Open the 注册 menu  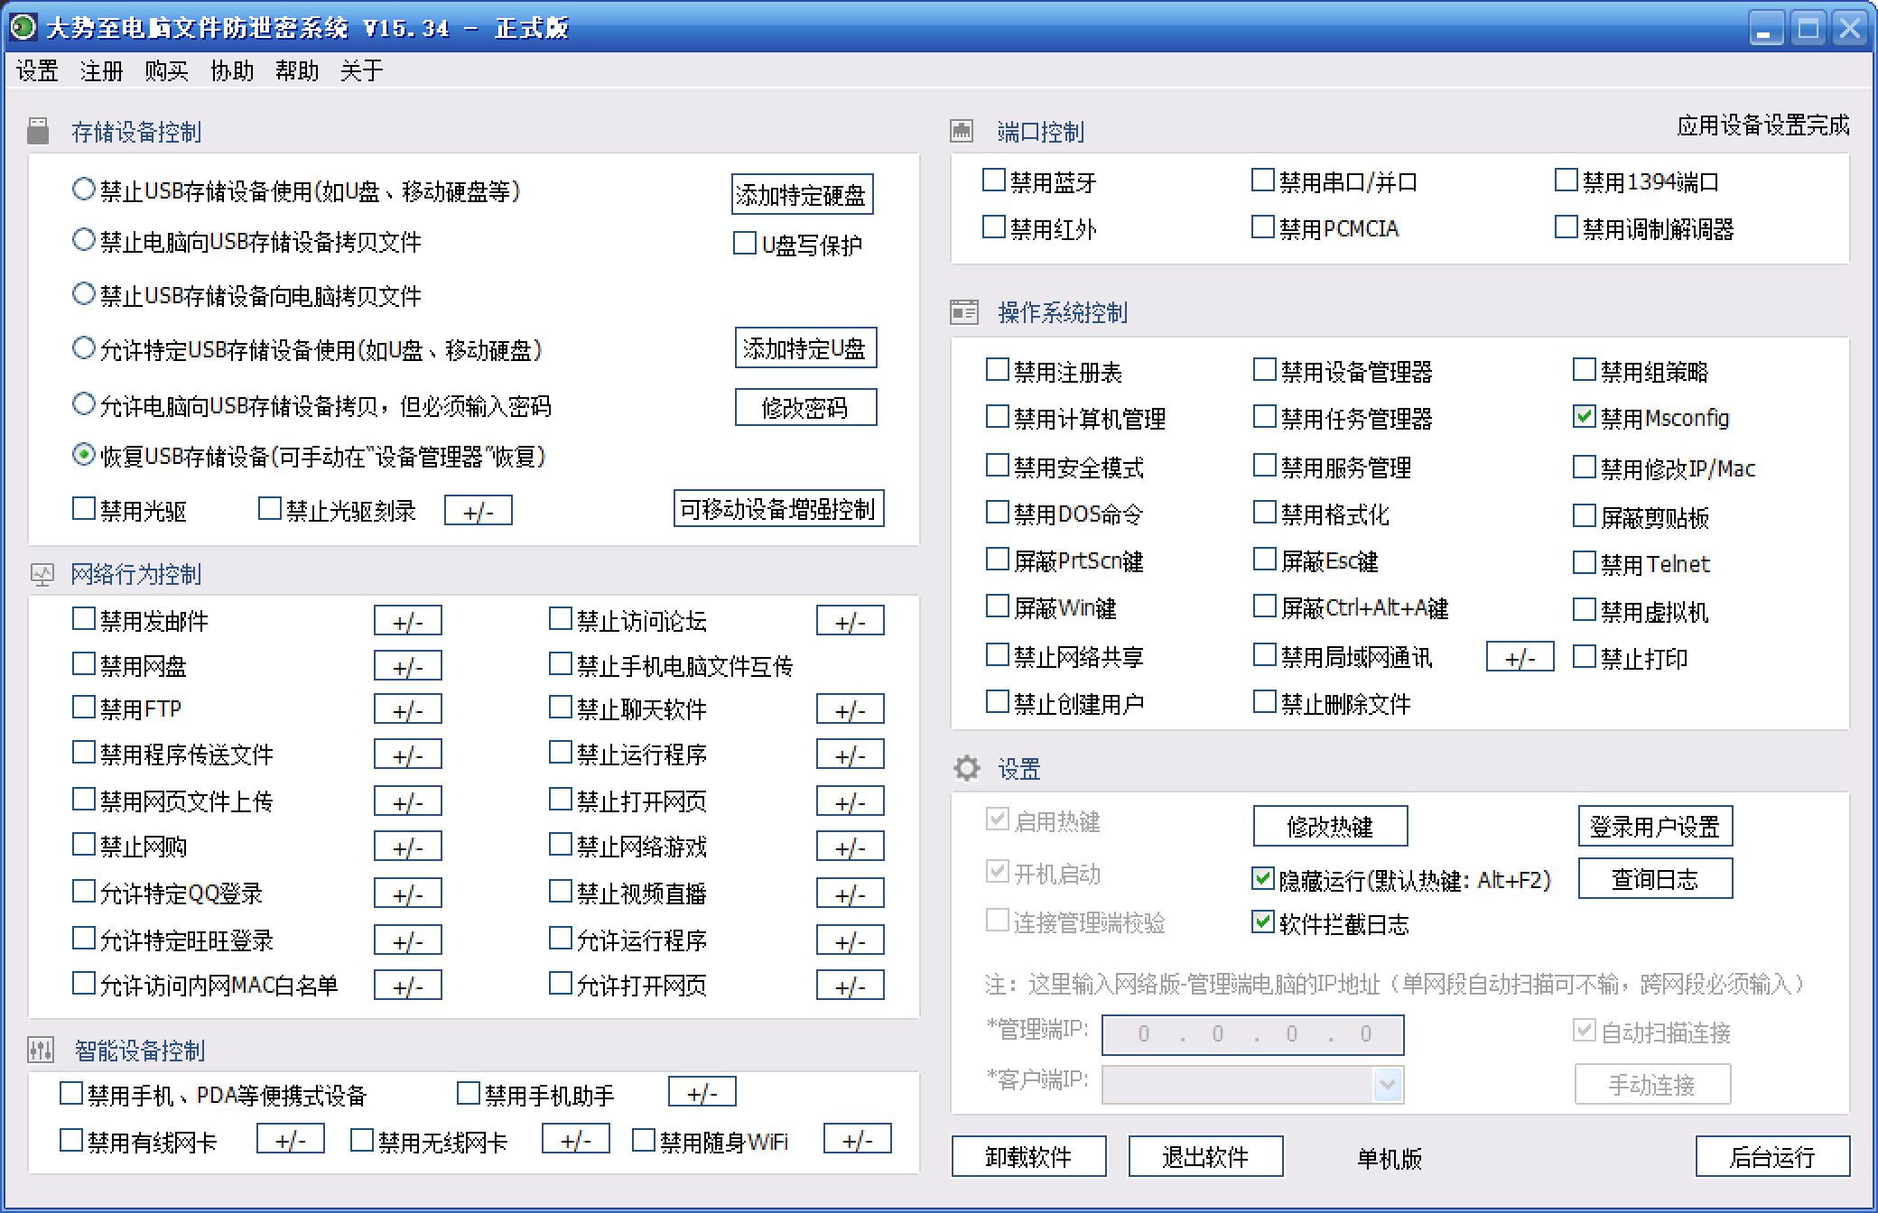(x=101, y=71)
